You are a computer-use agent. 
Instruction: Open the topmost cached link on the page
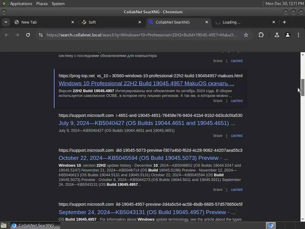[236, 61]
